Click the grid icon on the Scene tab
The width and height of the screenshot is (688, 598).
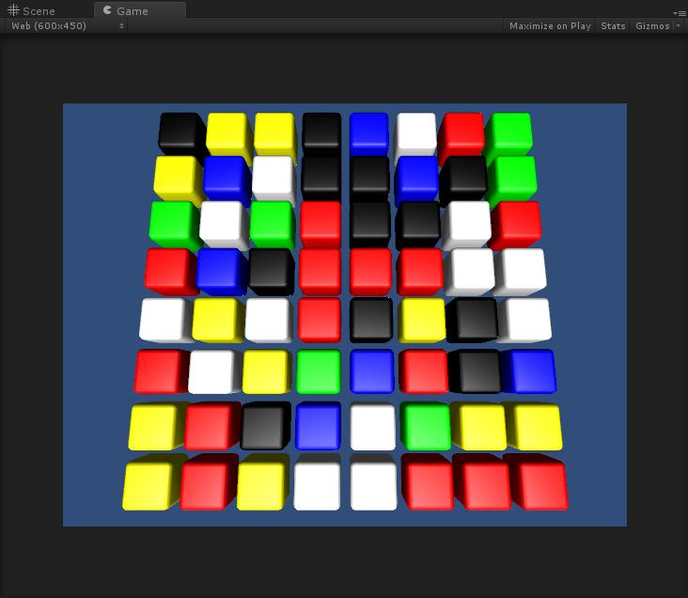click(x=14, y=10)
